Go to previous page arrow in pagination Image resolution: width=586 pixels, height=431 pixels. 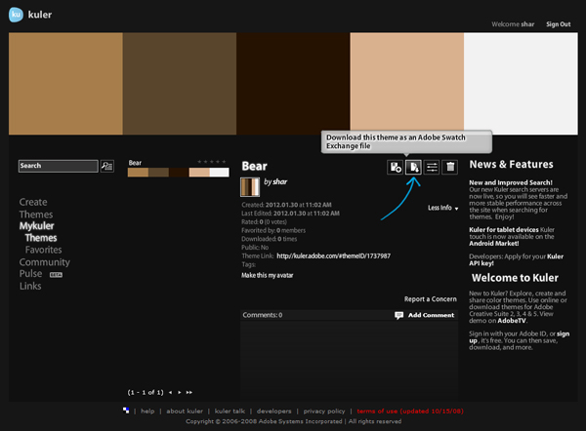point(170,393)
